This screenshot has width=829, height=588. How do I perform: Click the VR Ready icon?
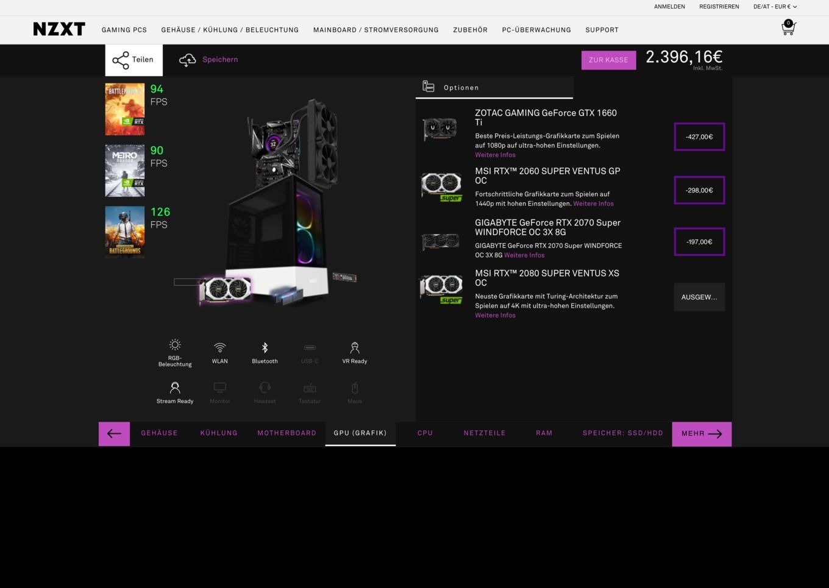pyautogui.click(x=355, y=347)
